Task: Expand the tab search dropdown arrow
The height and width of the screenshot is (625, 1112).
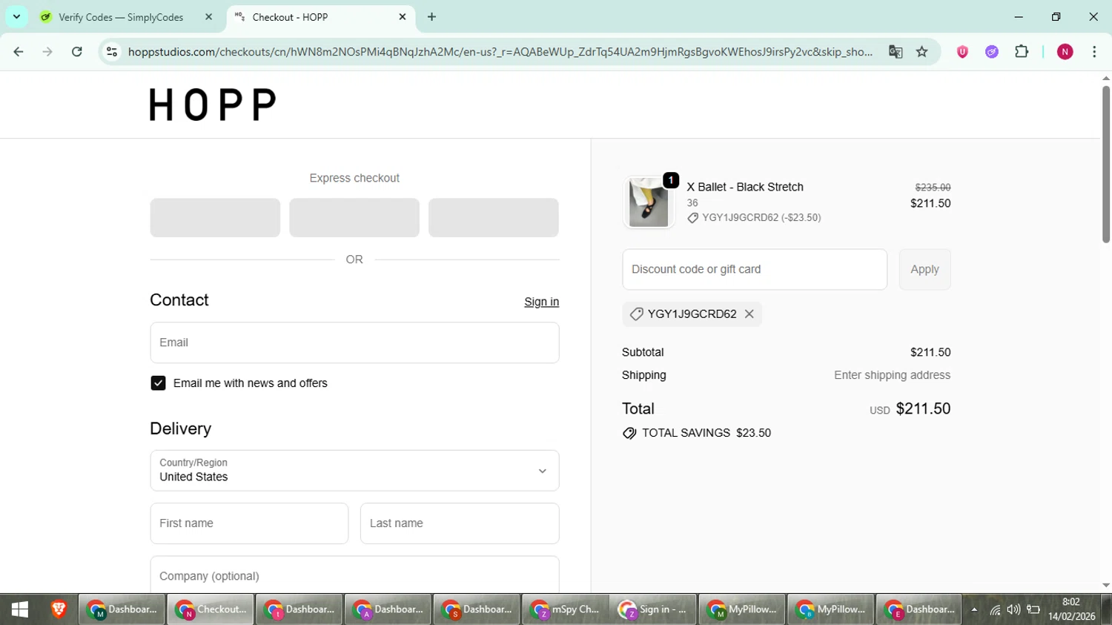Action: [16, 16]
